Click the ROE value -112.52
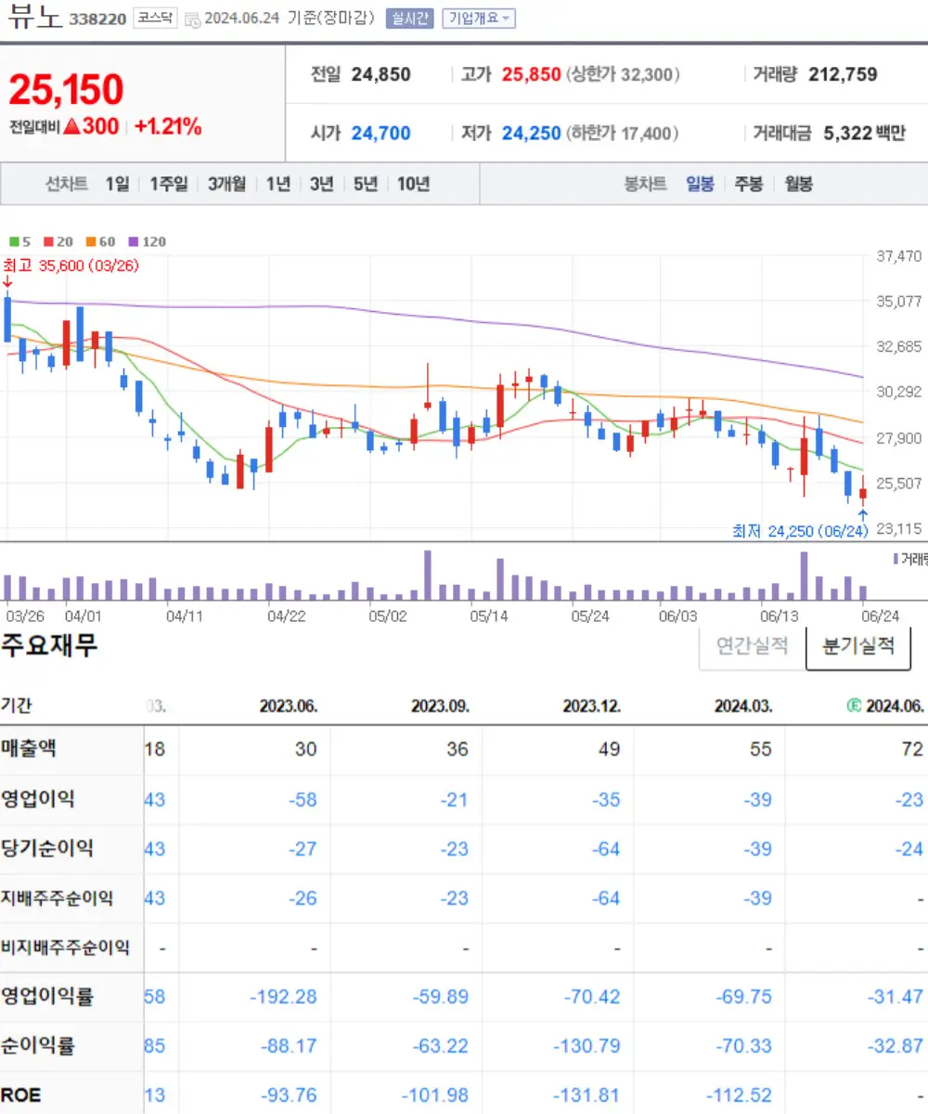Image resolution: width=928 pixels, height=1114 pixels. pyautogui.click(x=739, y=1095)
